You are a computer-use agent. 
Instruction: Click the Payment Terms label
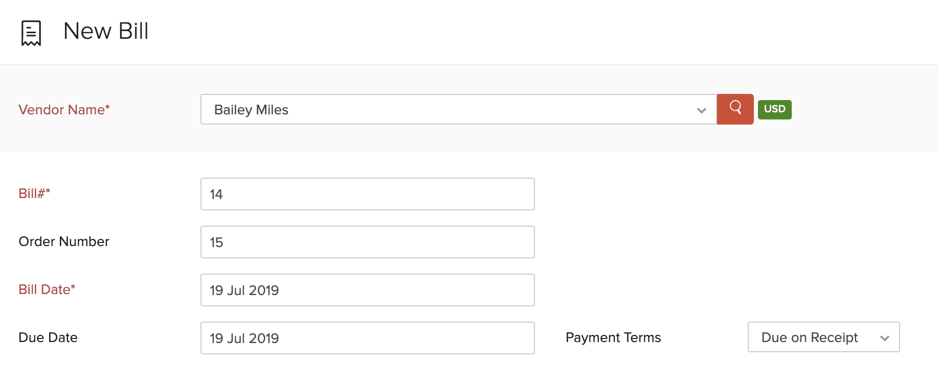coord(613,337)
